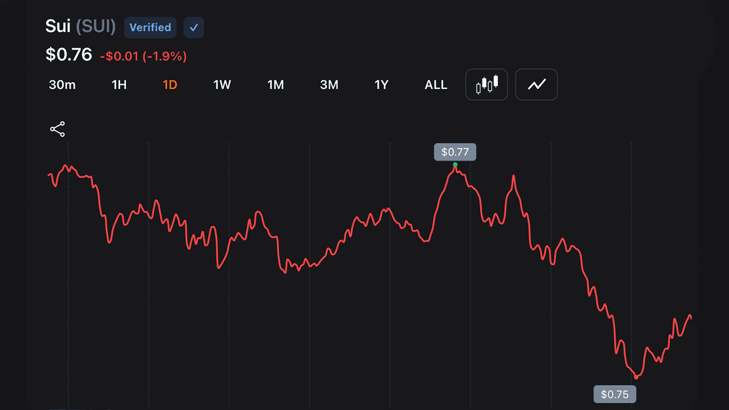Viewport: 729px width, 410px height.
Task: Click the checkmark badge next to Verified
Action: [x=194, y=27]
